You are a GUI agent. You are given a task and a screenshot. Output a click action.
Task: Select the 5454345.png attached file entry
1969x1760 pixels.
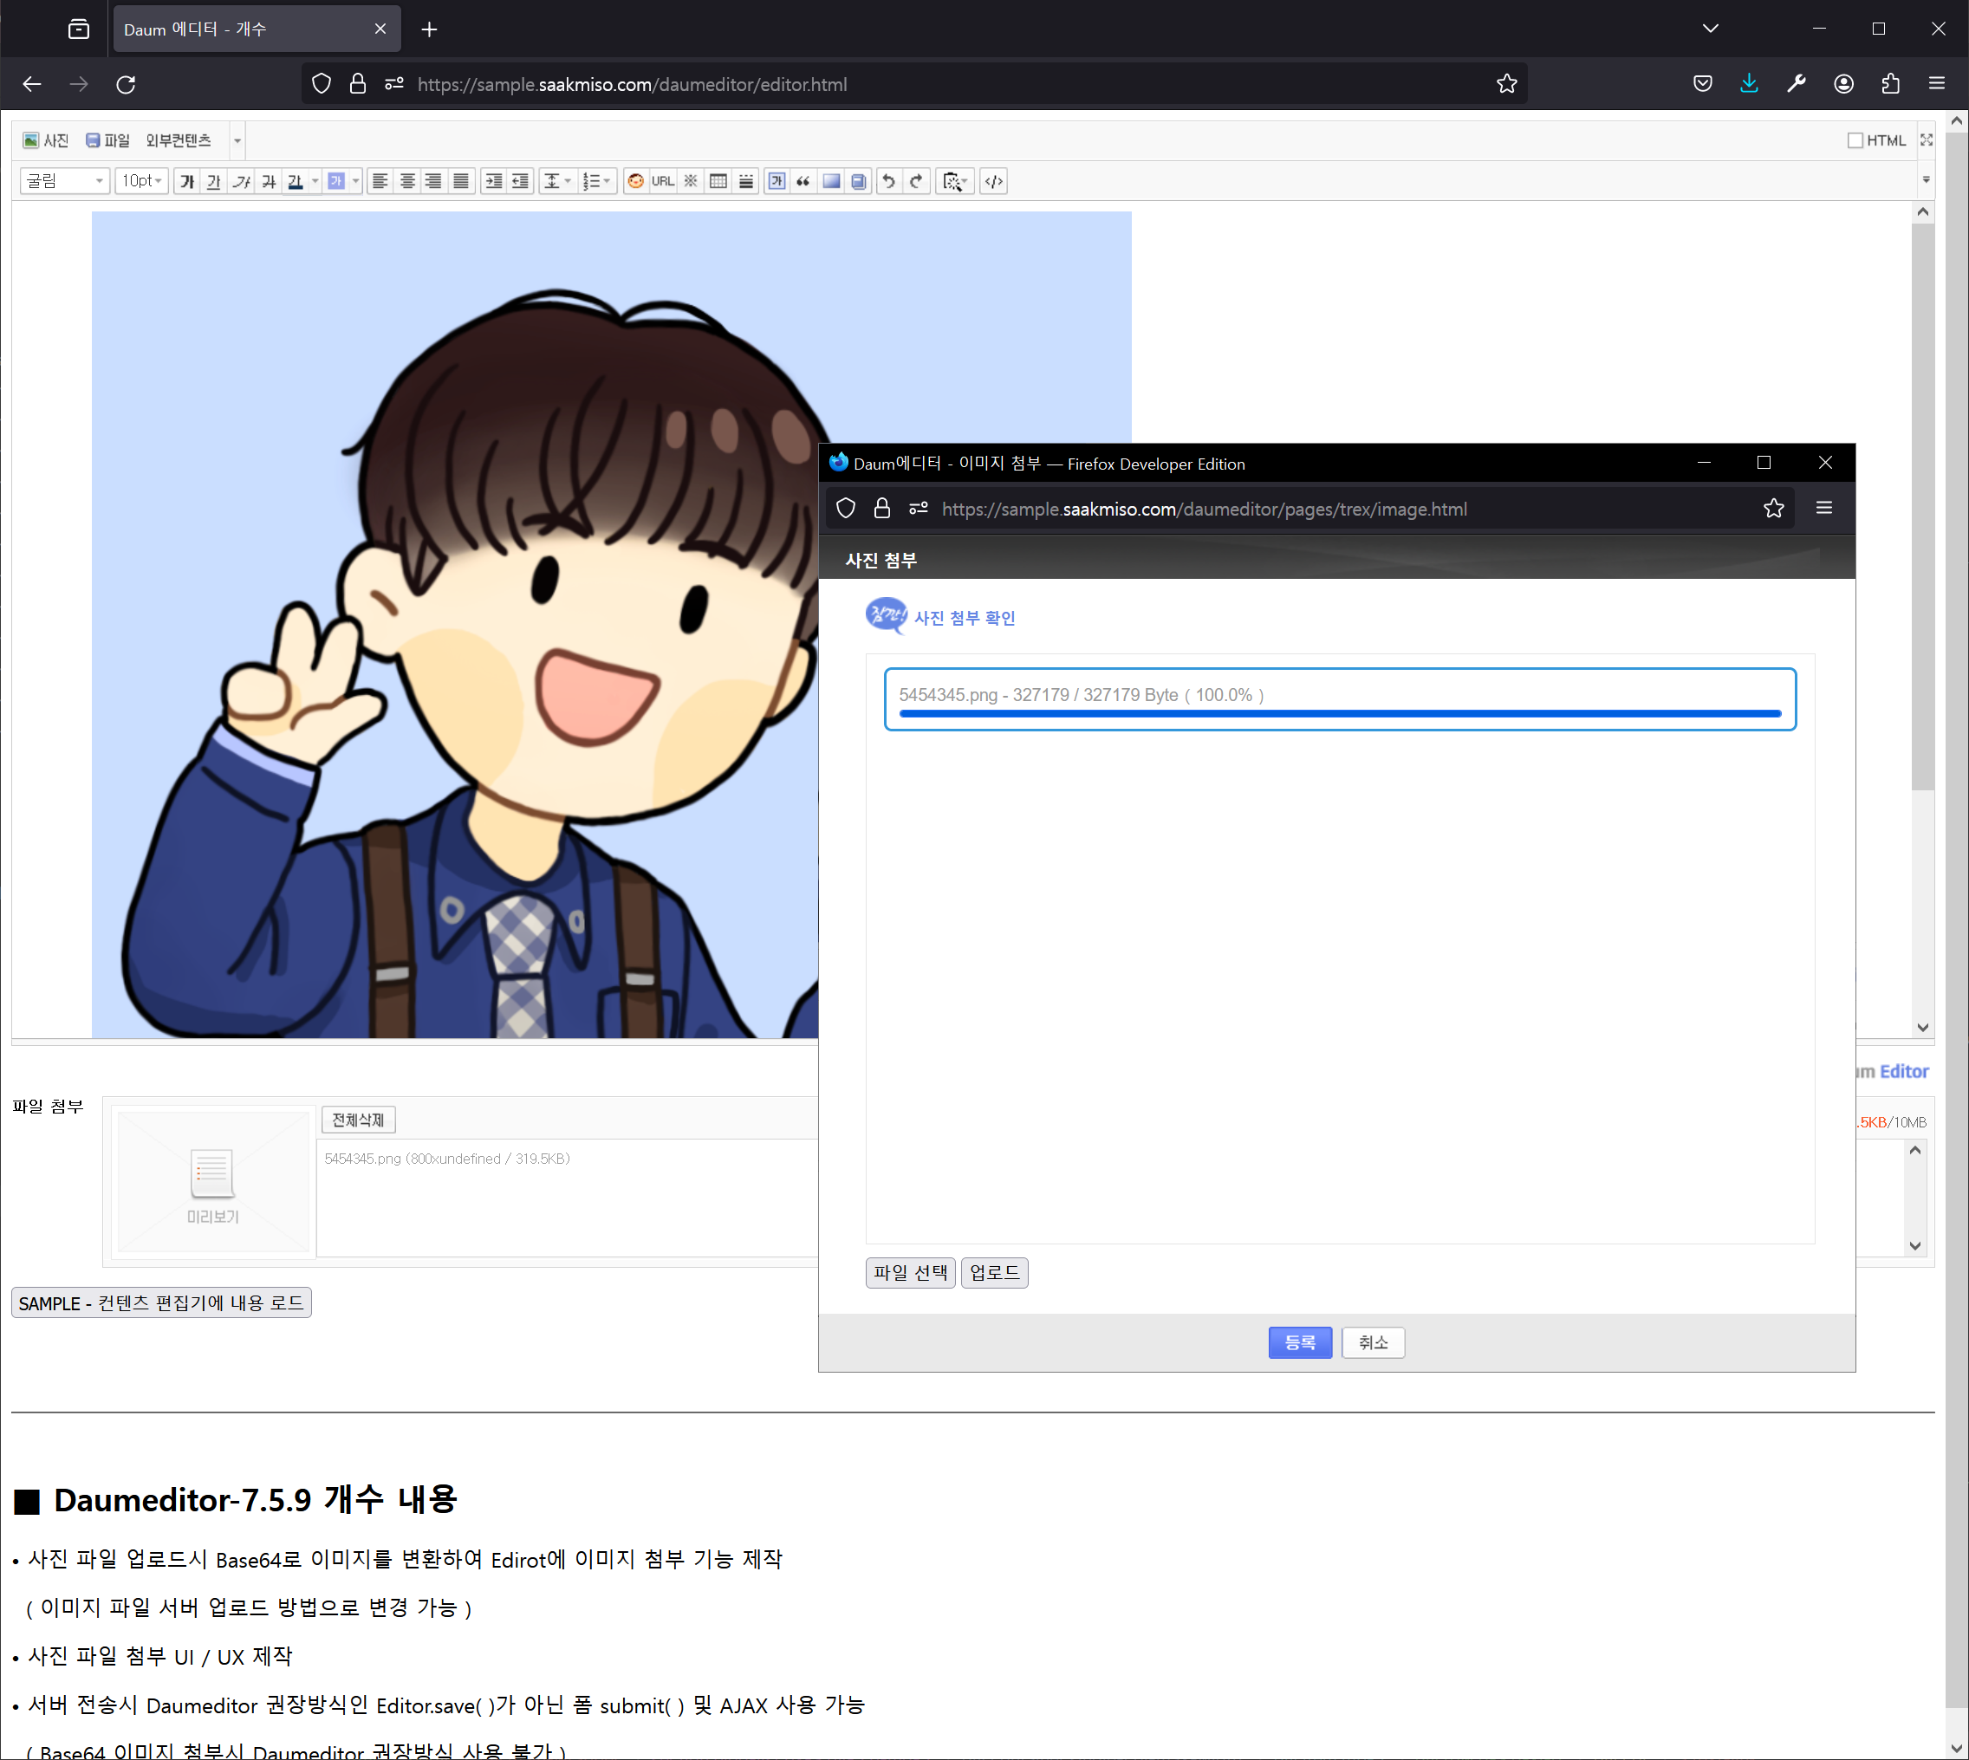447,1159
